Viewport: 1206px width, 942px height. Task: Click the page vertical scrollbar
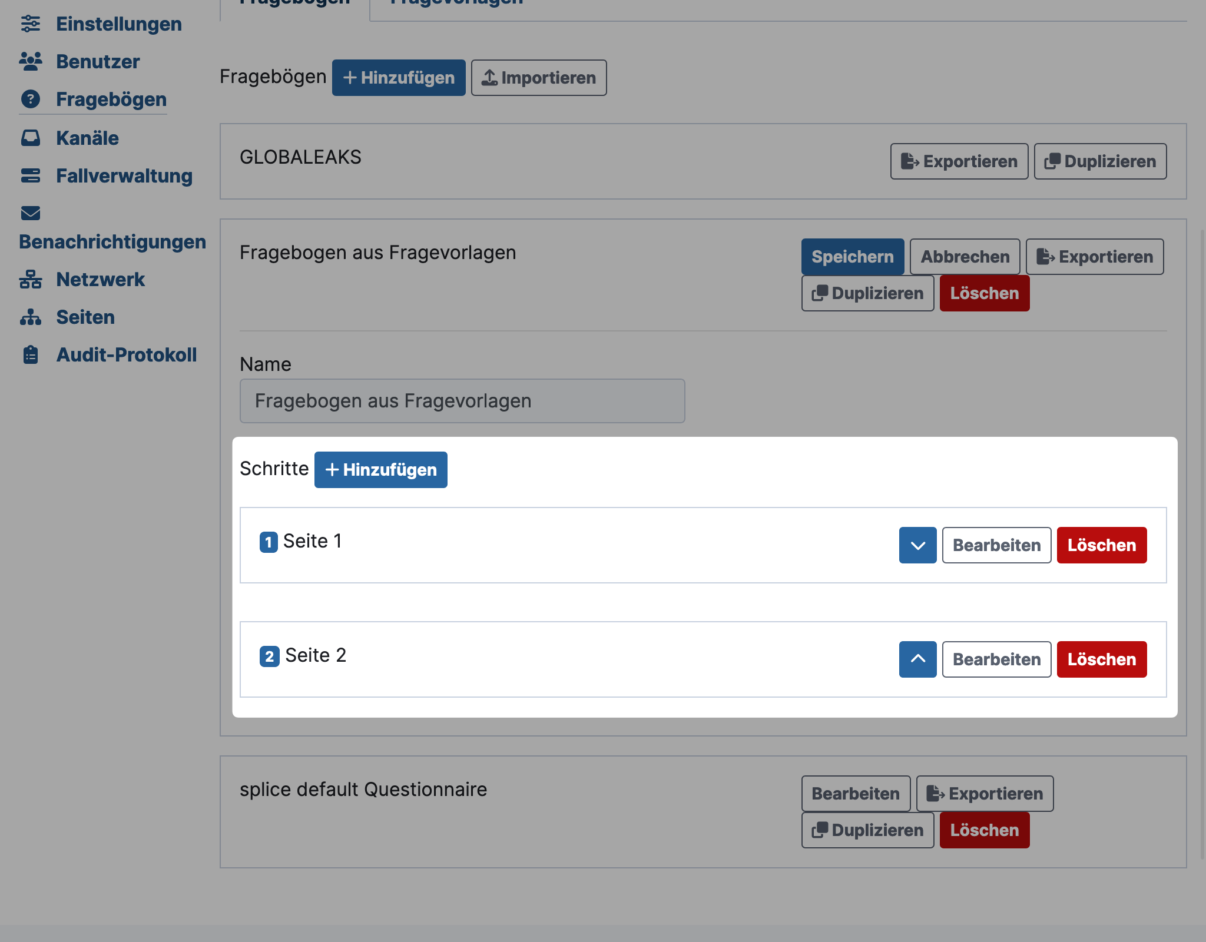(1202, 545)
